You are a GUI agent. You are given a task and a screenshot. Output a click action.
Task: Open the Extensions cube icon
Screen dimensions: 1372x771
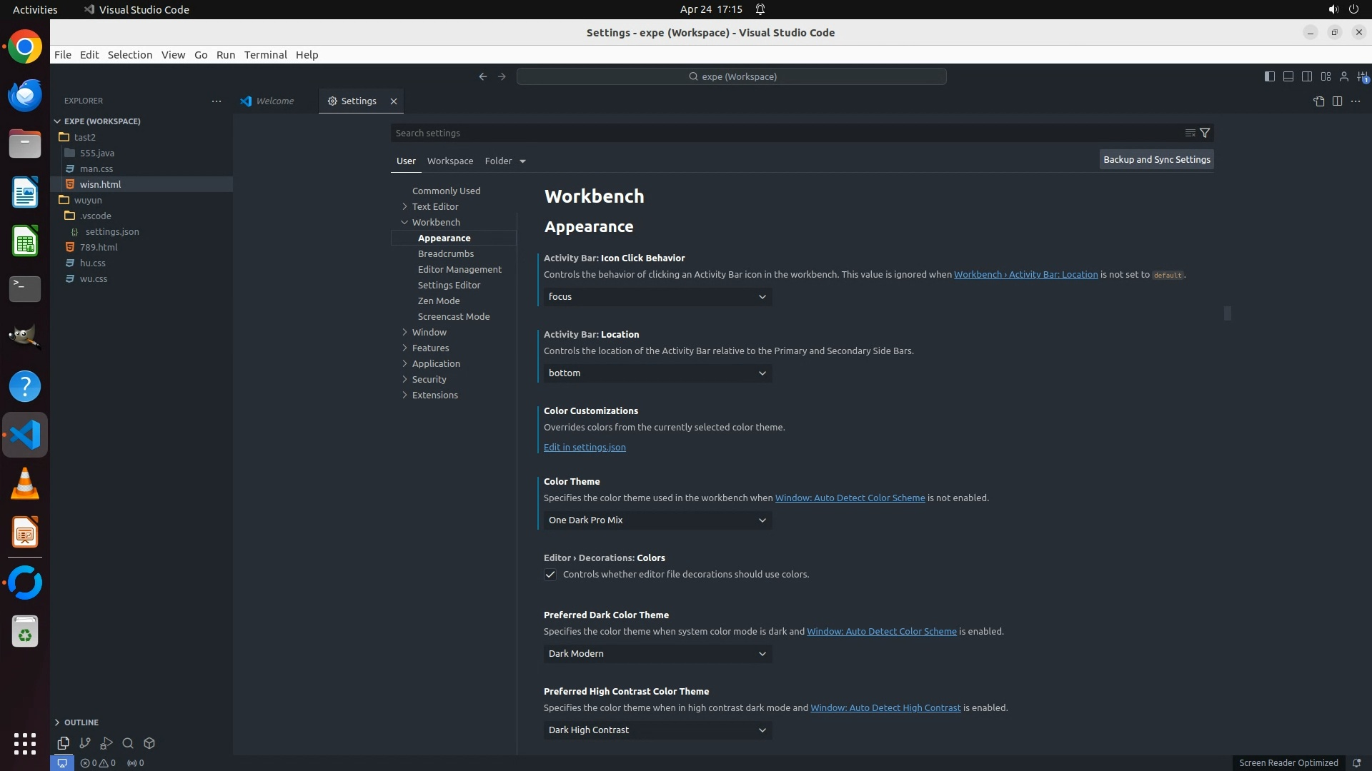(x=149, y=743)
